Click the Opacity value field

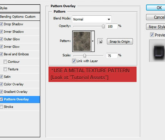(112, 26)
